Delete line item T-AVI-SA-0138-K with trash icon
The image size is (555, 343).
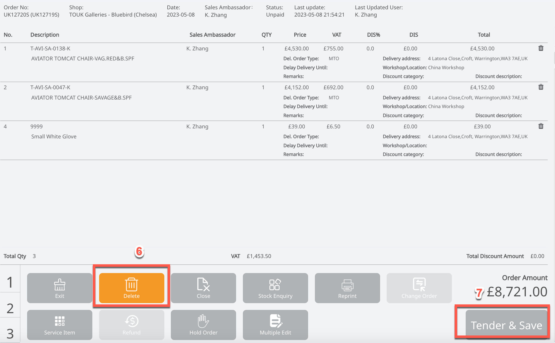541,48
